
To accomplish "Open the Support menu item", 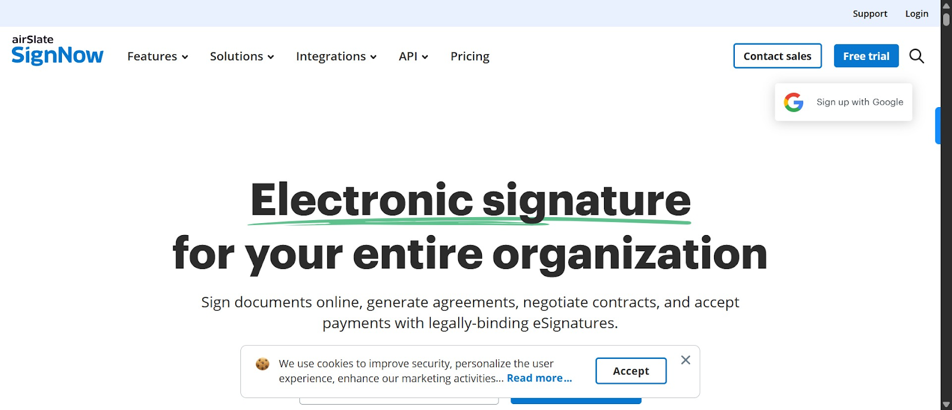I will click(x=869, y=13).
